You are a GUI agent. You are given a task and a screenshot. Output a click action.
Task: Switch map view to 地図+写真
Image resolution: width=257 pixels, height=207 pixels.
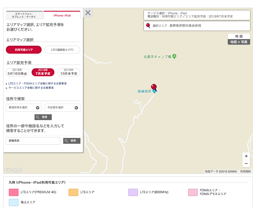click(239, 42)
